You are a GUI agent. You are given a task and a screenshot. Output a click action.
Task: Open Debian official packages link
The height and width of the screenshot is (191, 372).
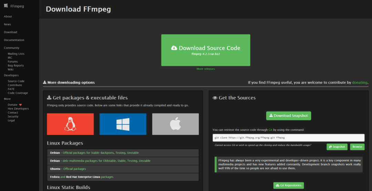(x=101, y=153)
